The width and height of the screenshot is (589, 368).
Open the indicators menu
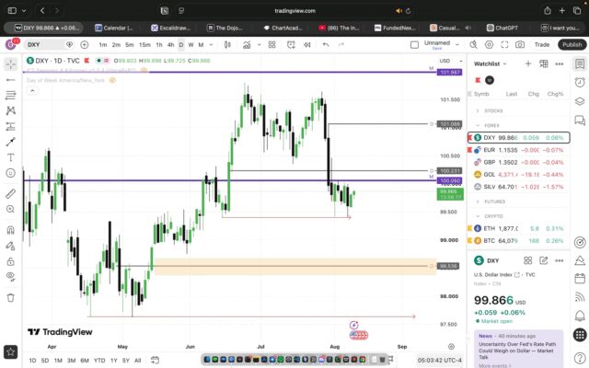(x=247, y=45)
